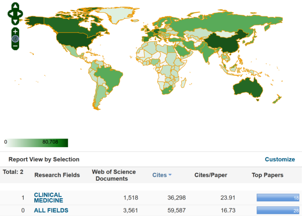Select Australia on the map
This screenshot has height=216, width=302.
[248, 86]
